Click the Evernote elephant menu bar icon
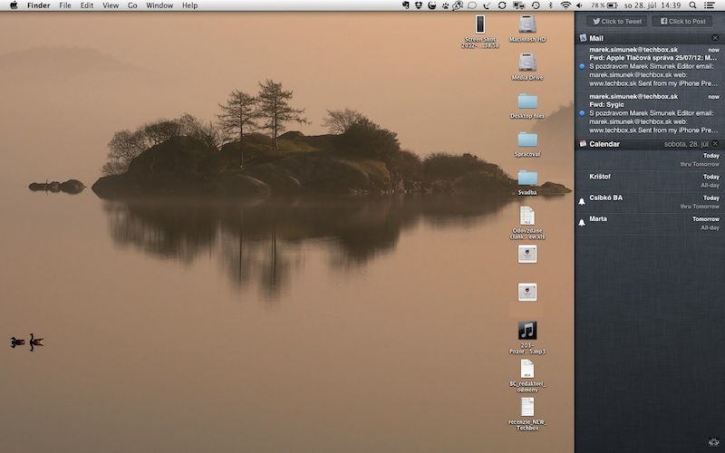This screenshot has width=725, height=453. click(406, 5)
